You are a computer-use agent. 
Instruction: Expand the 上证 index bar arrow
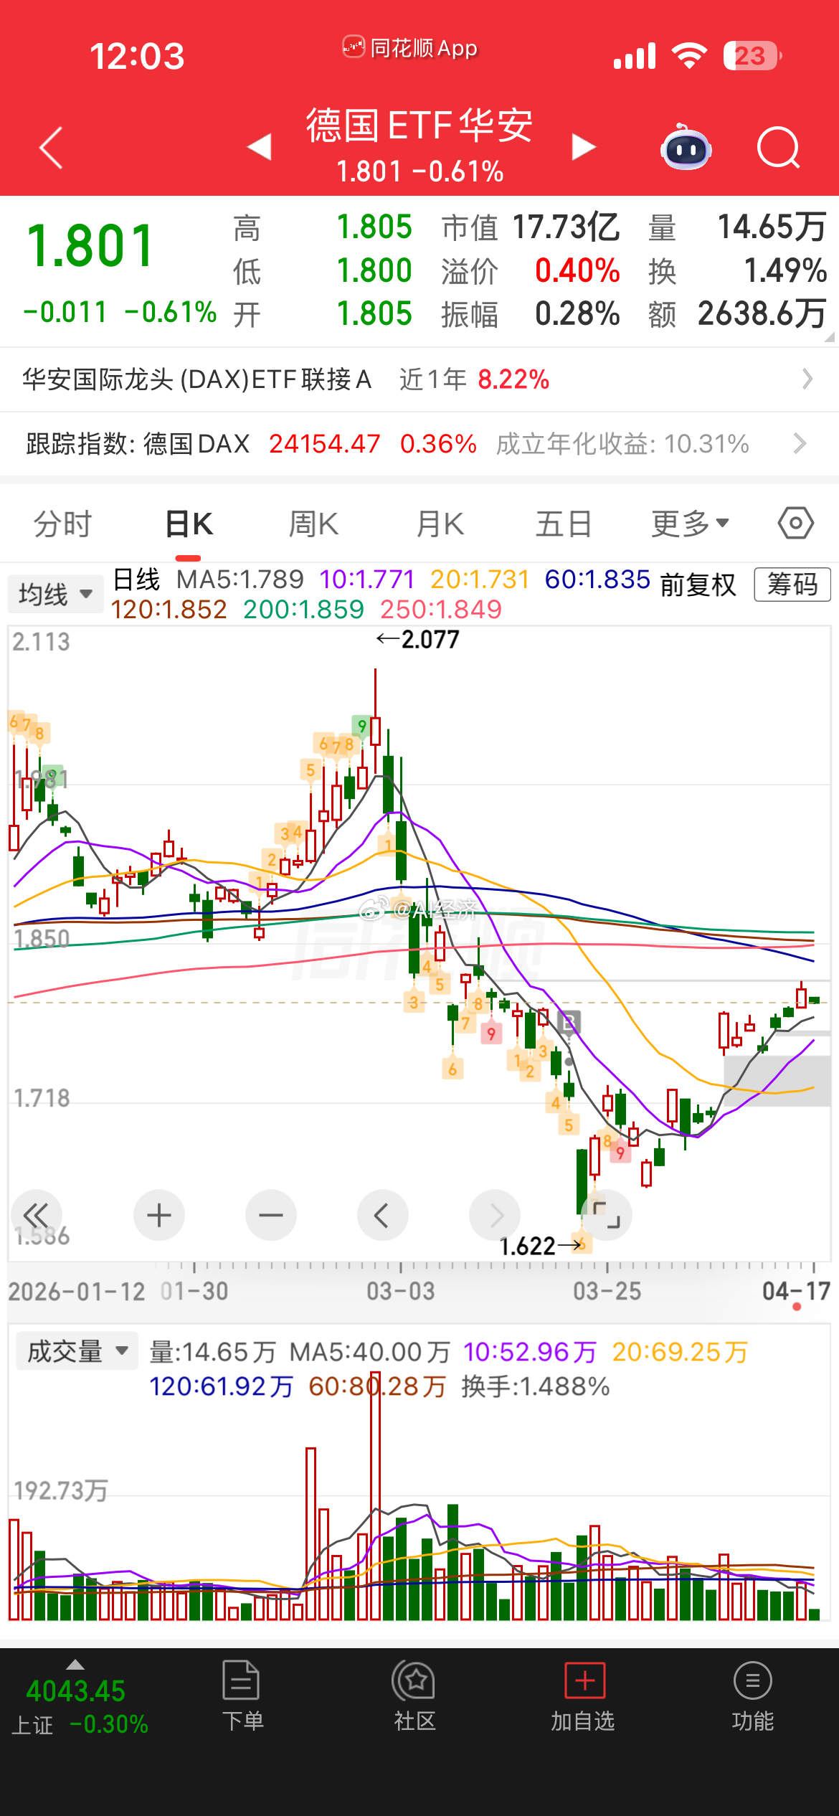coord(75,1665)
